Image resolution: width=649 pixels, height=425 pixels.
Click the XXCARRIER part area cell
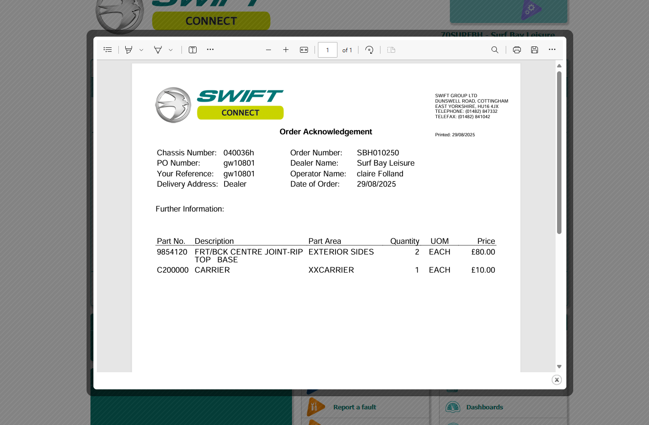[331, 270]
